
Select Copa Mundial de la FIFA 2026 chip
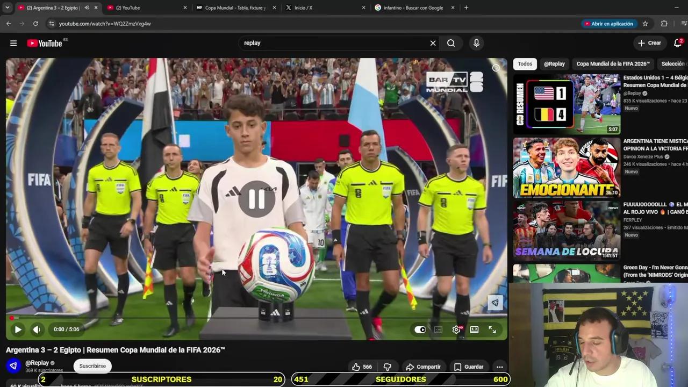[x=613, y=64]
